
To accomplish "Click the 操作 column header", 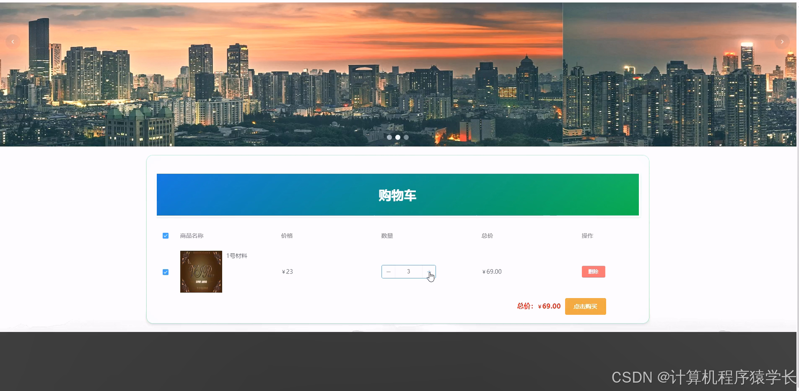I will [587, 236].
